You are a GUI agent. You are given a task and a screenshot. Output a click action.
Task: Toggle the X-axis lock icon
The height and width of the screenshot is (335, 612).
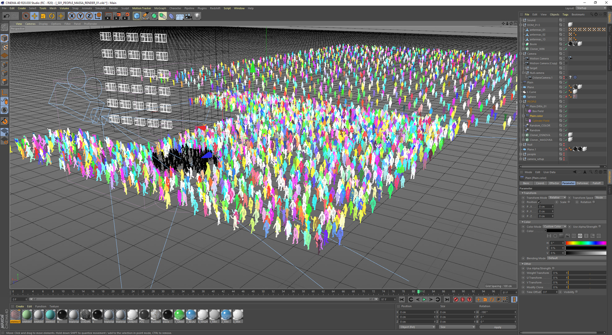[x=72, y=16]
